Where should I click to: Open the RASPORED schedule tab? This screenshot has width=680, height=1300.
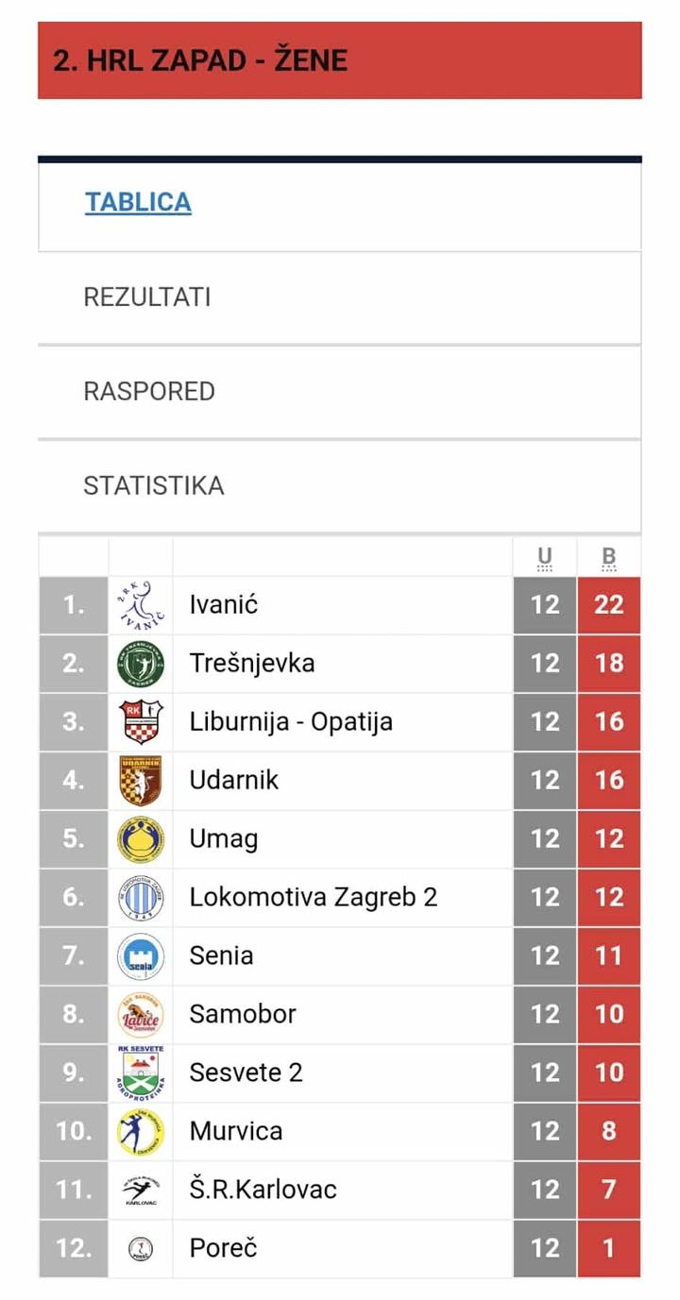(x=149, y=392)
